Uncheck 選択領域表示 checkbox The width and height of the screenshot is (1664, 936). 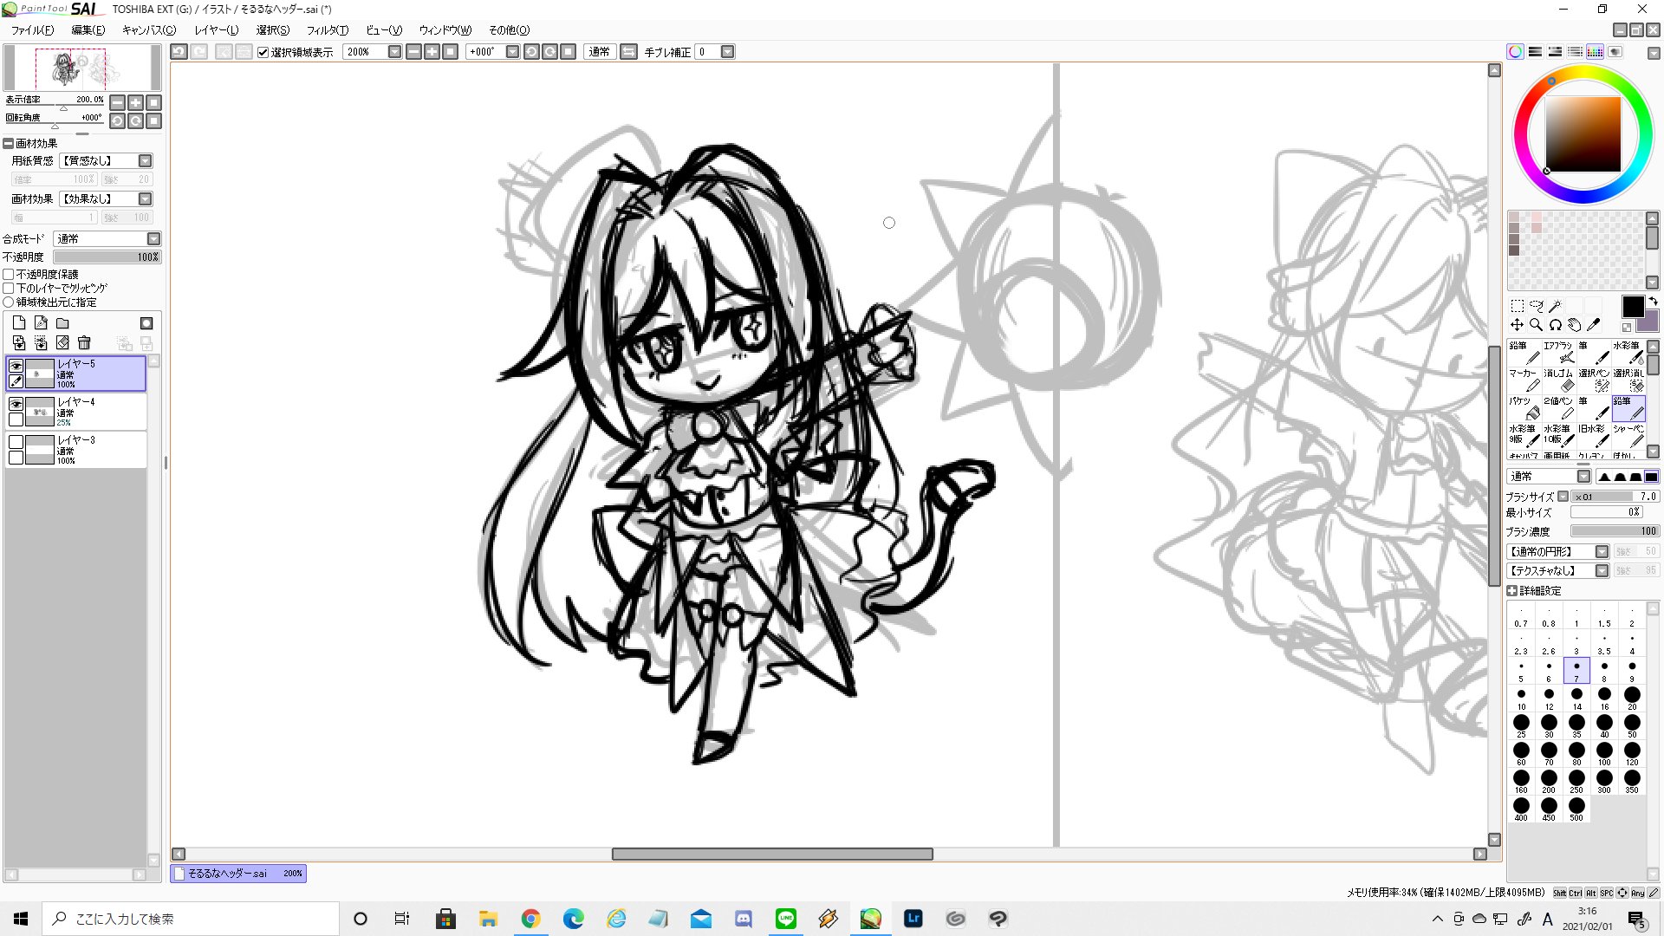[263, 52]
